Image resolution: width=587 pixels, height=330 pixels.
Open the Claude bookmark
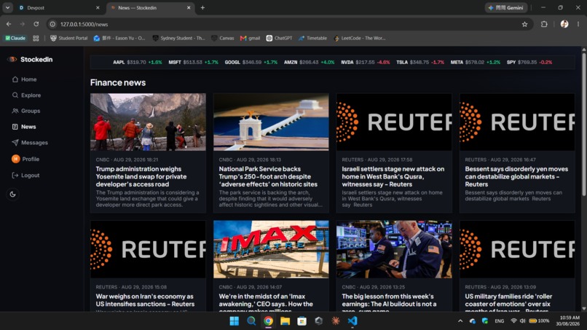click(x=15, y=38)
